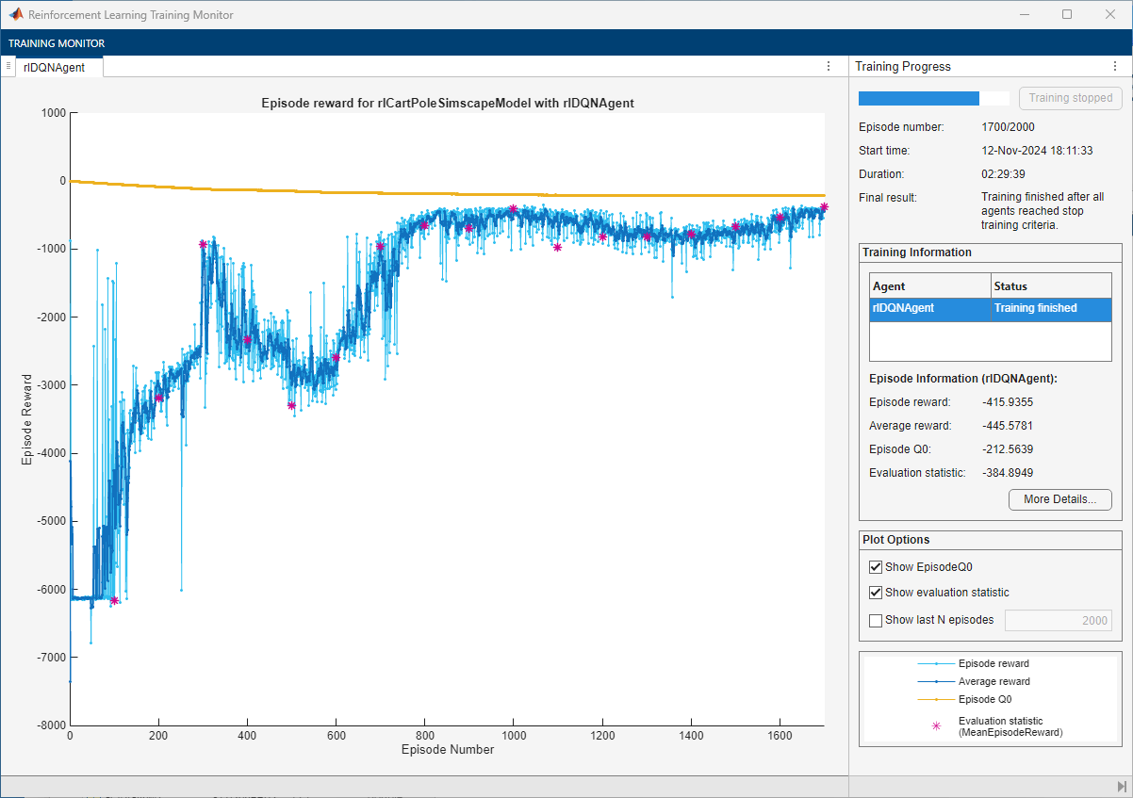The image size is (1133, 798).
Task: Open the three-dot menu of the plot document area
Action: (829, 66)
